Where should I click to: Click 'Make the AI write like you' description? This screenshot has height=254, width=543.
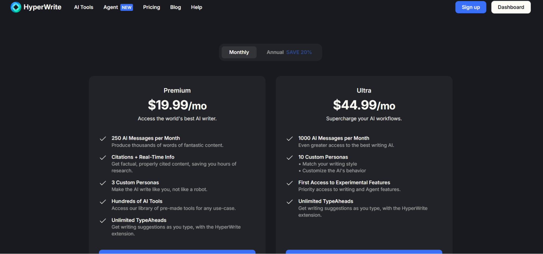(x=159, y=189)
